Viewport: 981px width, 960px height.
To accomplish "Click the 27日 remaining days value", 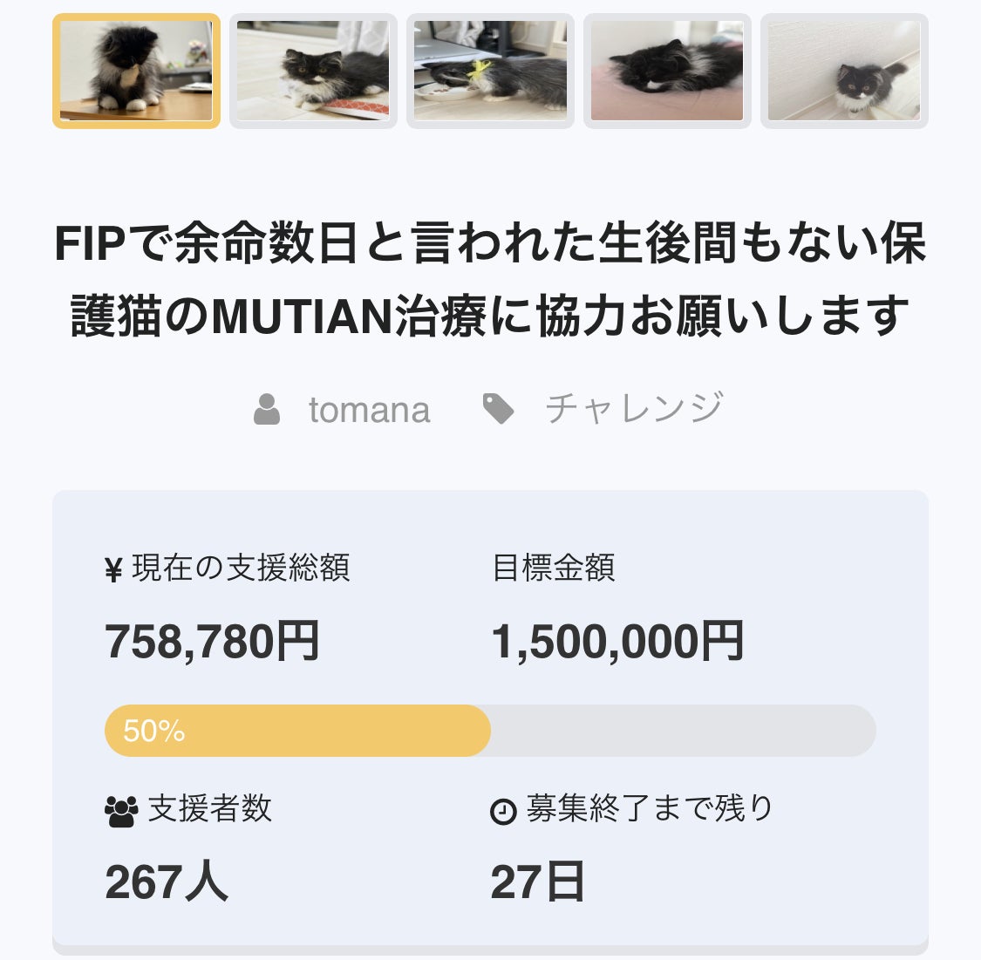I will coord(537,882).
